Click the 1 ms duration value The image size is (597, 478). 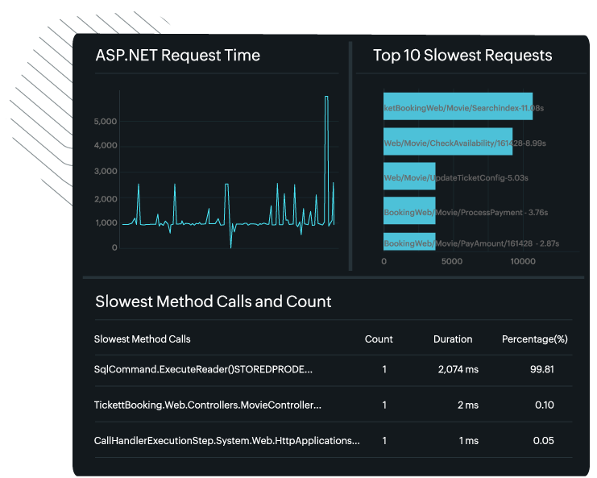469,441
